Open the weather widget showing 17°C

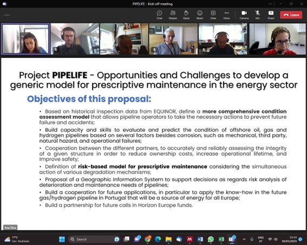coord(17,239)
